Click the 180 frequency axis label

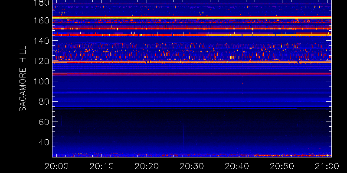(41, 3)
